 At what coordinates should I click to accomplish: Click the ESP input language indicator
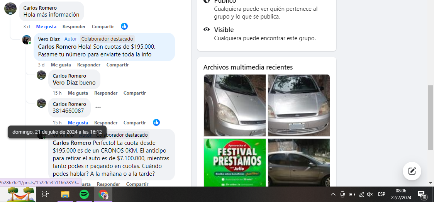tap(382, 194)
